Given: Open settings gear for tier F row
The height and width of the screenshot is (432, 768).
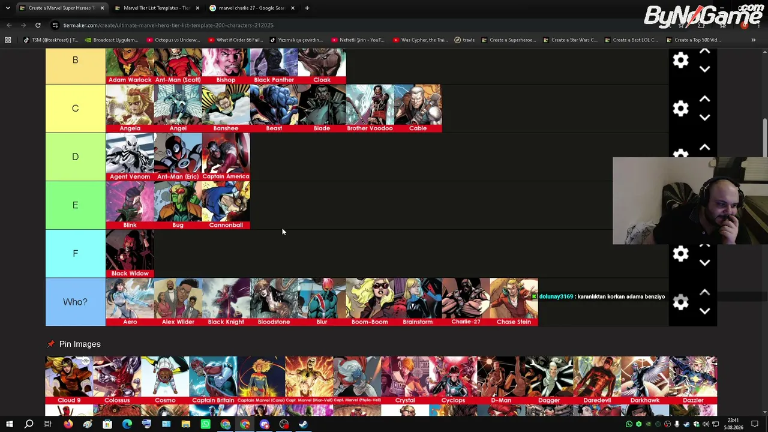Looking at the screenshot, I should tap(680, 254).
